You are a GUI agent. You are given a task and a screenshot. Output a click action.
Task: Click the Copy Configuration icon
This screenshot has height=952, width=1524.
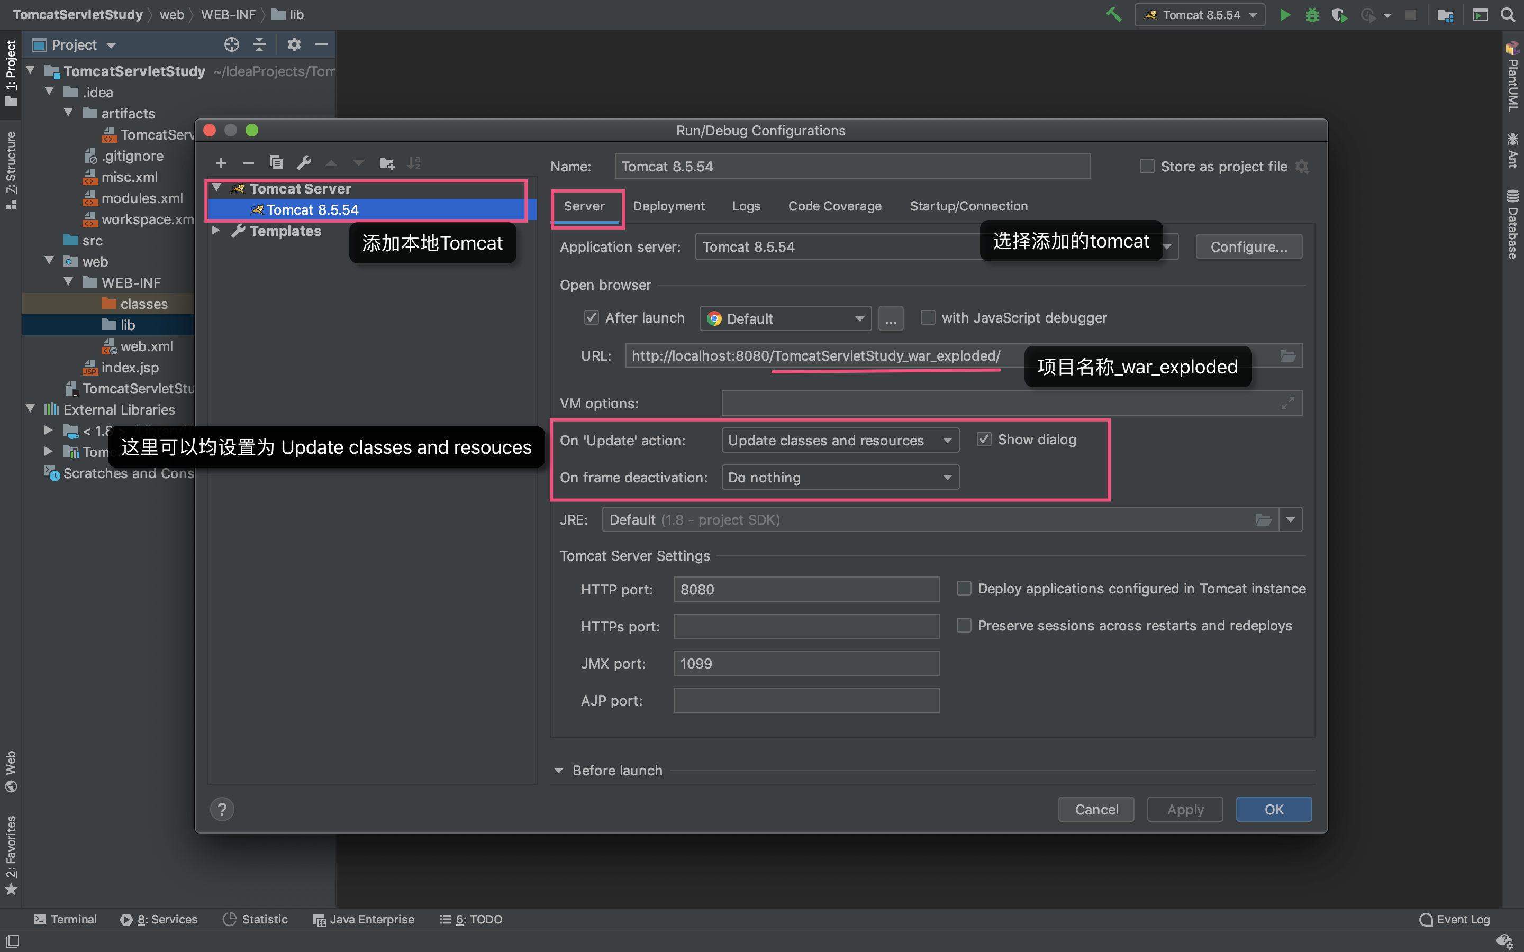pos(276,163)
